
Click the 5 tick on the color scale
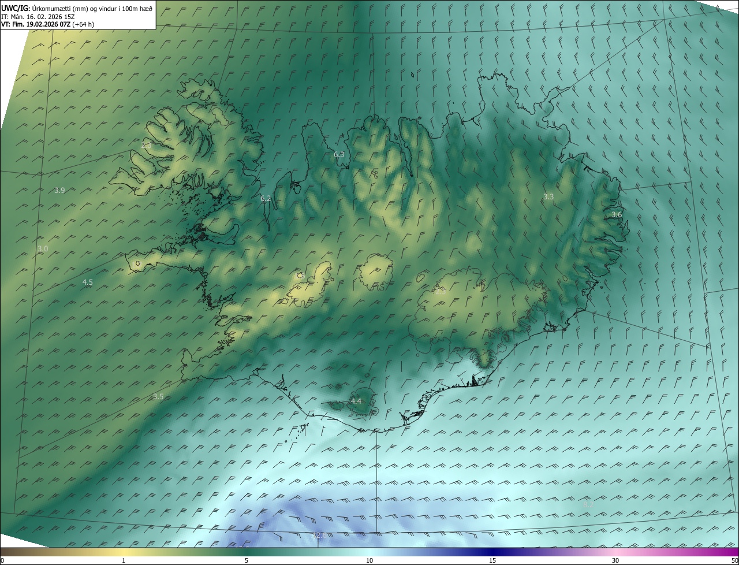(x=247, y=561)
